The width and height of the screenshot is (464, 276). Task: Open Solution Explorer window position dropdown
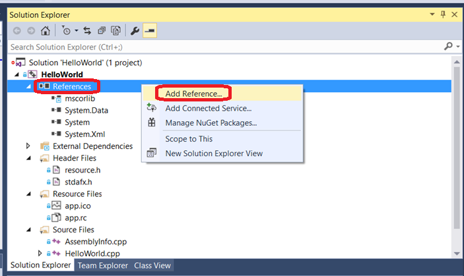point(432,14)
